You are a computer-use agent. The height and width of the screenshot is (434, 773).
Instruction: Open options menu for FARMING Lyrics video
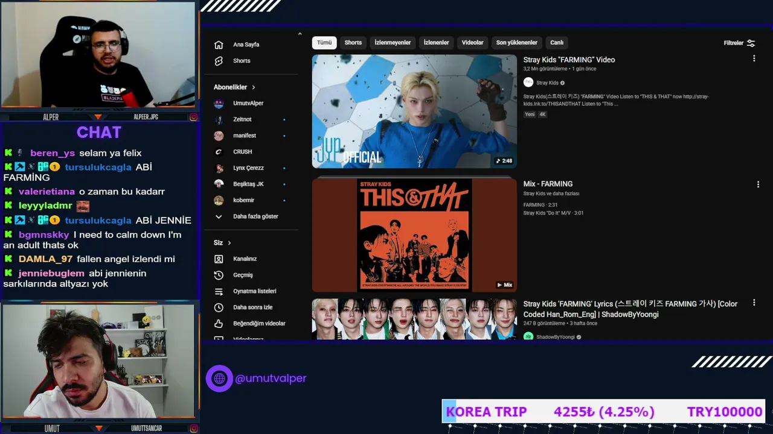(x=754, y=303)
